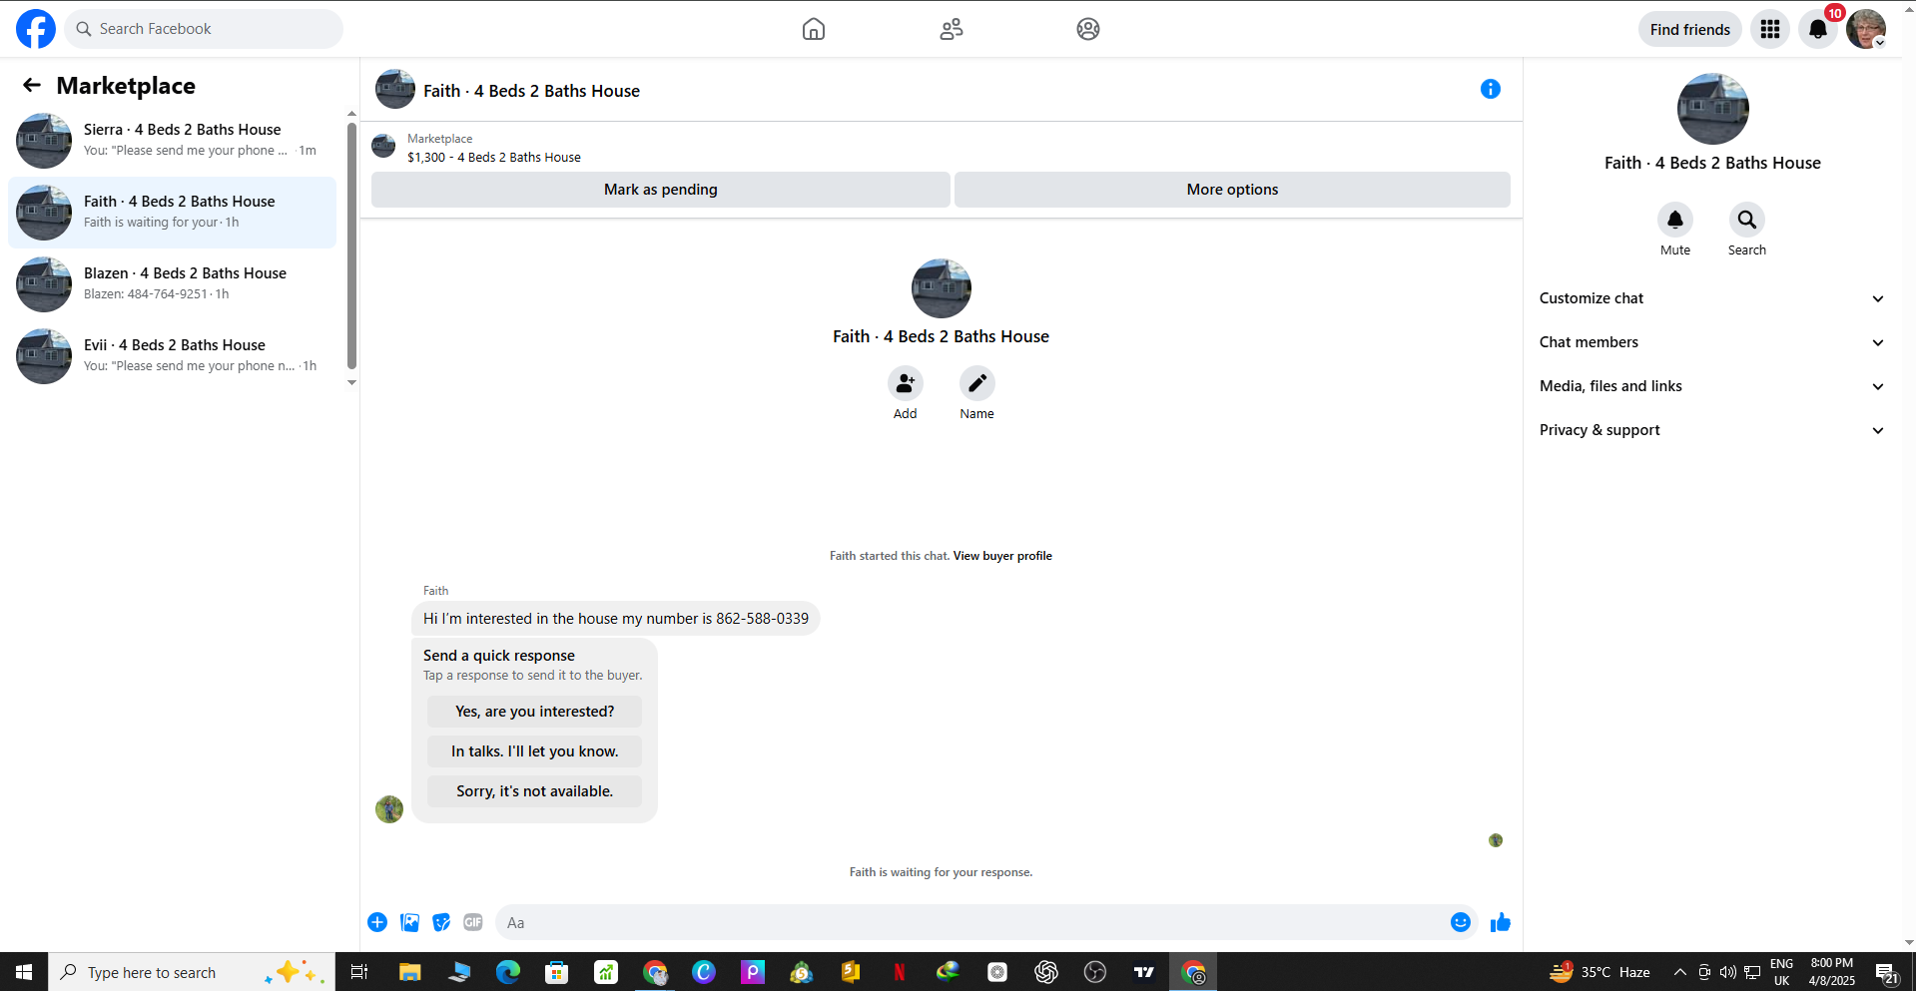The width and height of the screenshot is (1916, 991).
Task: Open the Groups icon in top navigation
Action: pyautogui.click(x=1088, y=29)
